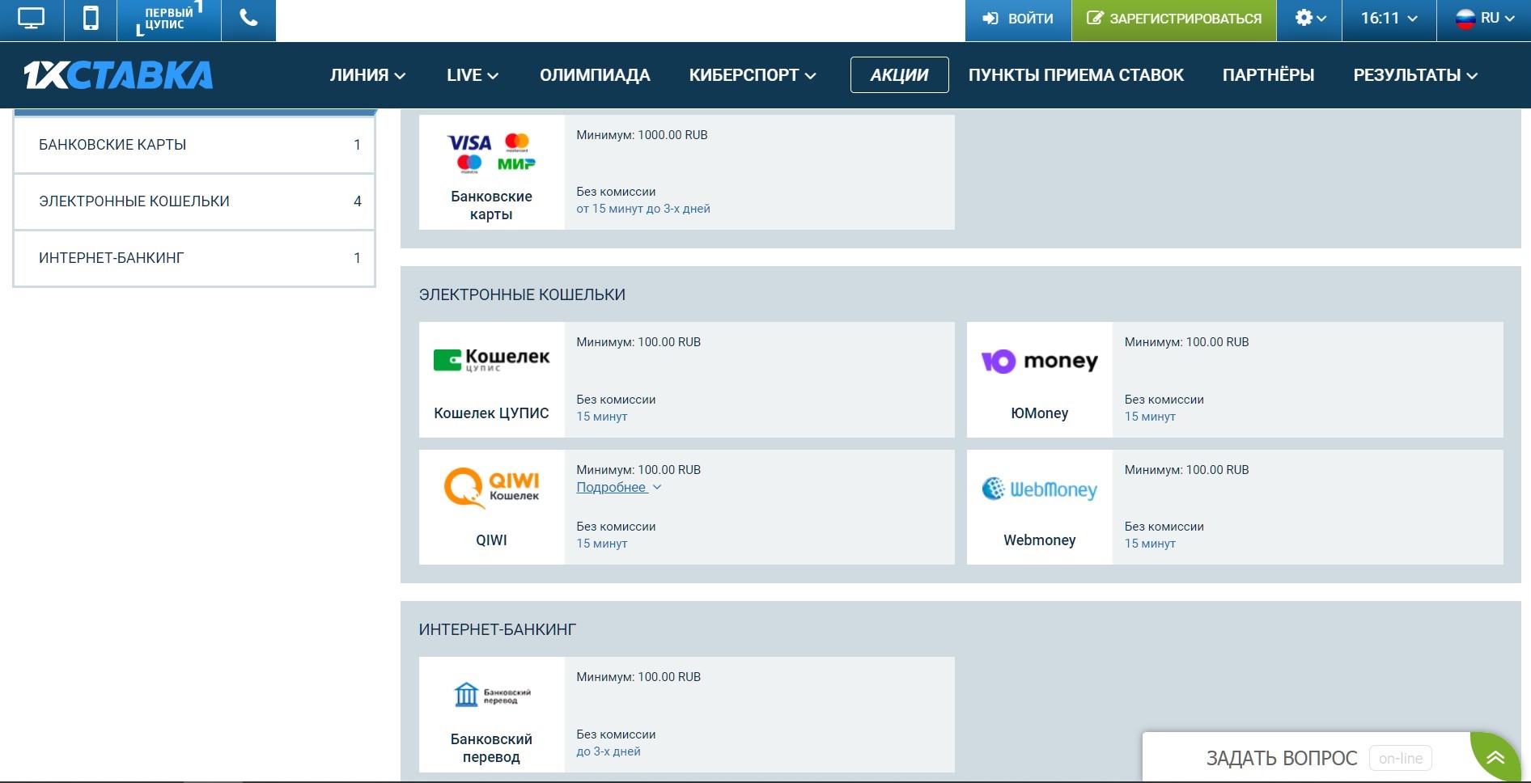Open mobile version phone icon
The width and height of the screenshot is (1531, 783).
[x=91, y=19]
